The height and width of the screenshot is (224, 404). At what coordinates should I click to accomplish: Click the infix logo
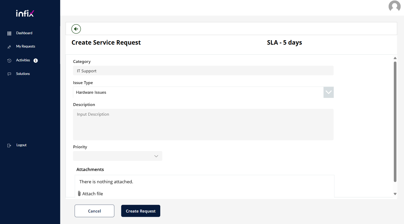pos(25,13)
